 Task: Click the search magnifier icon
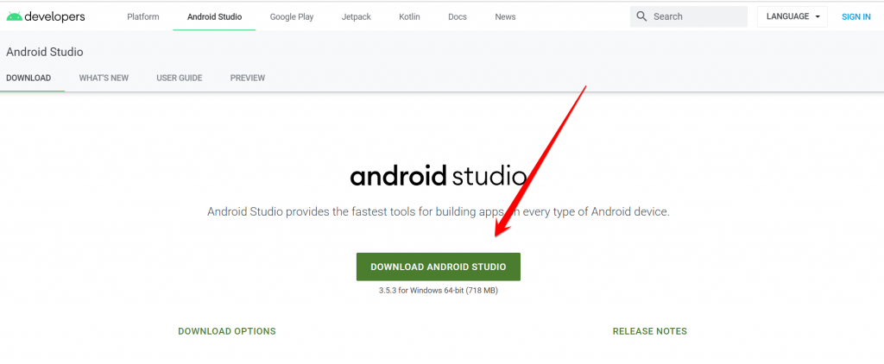[x=641, y=17]
